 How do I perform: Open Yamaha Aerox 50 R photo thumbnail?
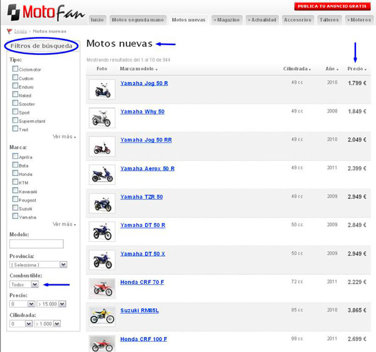tap(102, 175)
